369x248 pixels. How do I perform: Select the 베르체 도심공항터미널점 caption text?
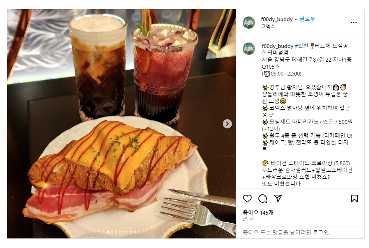[x=305, y=49]
